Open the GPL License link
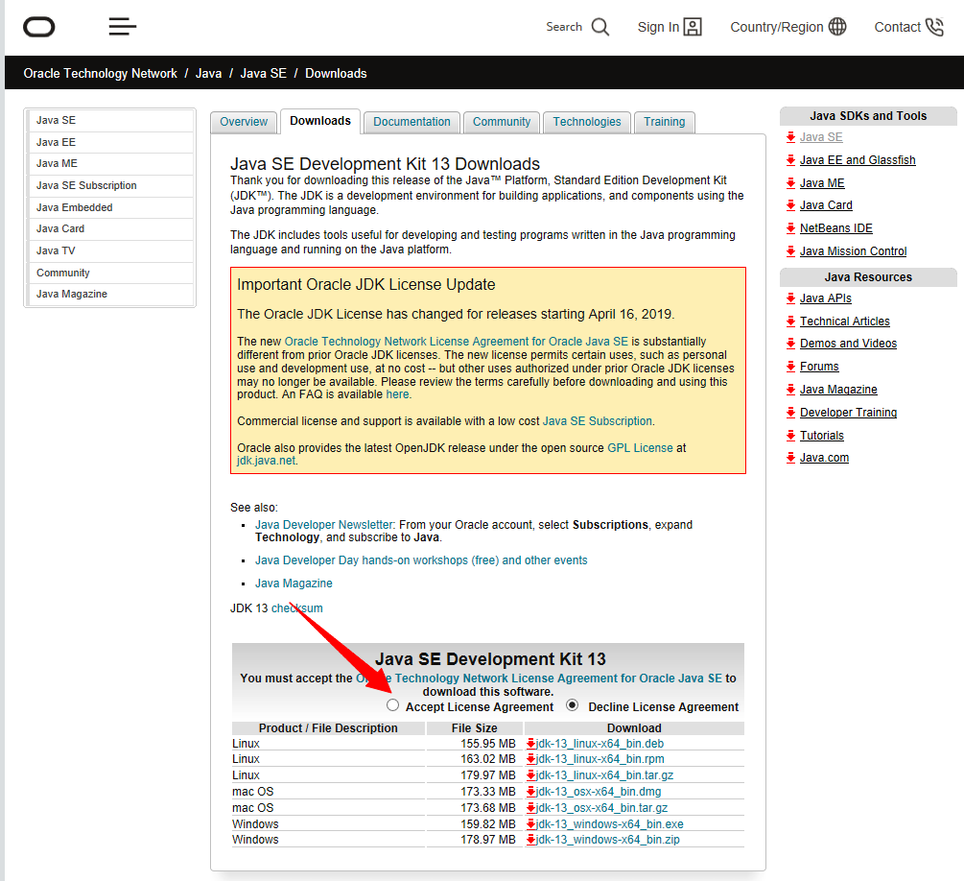964x881 pixels. [640, 448]
